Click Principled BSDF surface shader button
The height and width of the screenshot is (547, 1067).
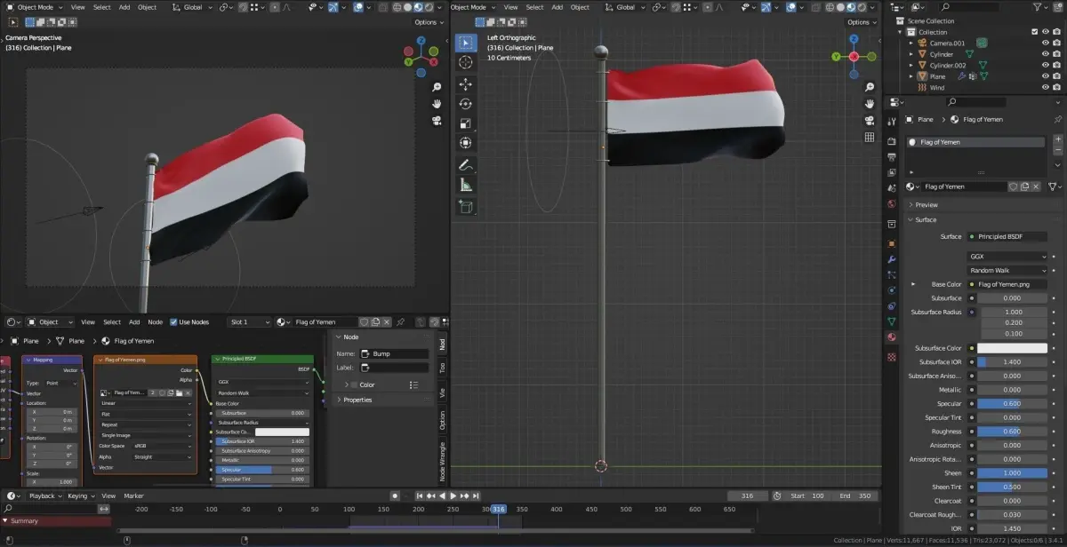(1008, 236)
